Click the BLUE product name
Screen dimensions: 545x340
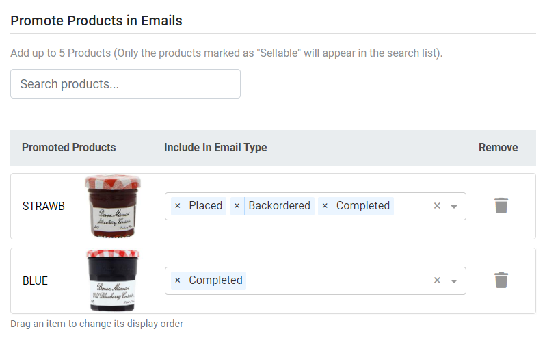tap(35, 280)
